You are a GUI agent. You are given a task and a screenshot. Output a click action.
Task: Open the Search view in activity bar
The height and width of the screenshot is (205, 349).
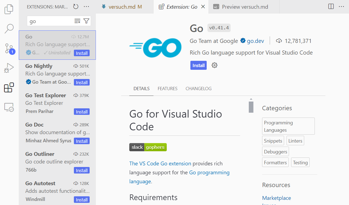(x=9, y=29)
